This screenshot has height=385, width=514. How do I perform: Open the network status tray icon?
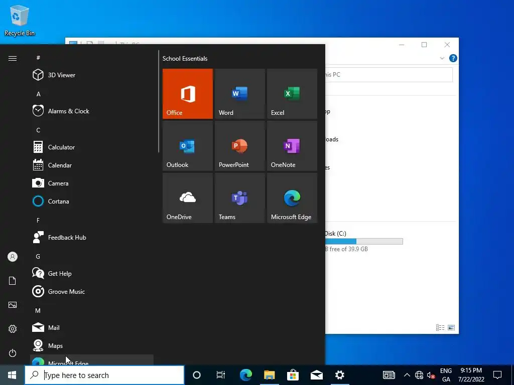click(419, 375)
